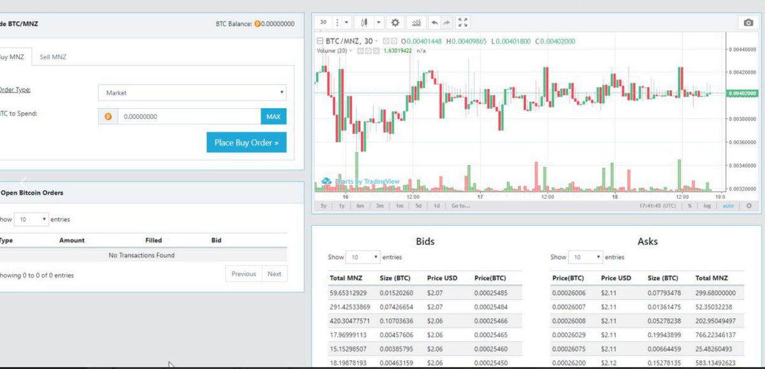Open bottom-right chart properties gear
765x369 pixels.
(x=749, y=206)
